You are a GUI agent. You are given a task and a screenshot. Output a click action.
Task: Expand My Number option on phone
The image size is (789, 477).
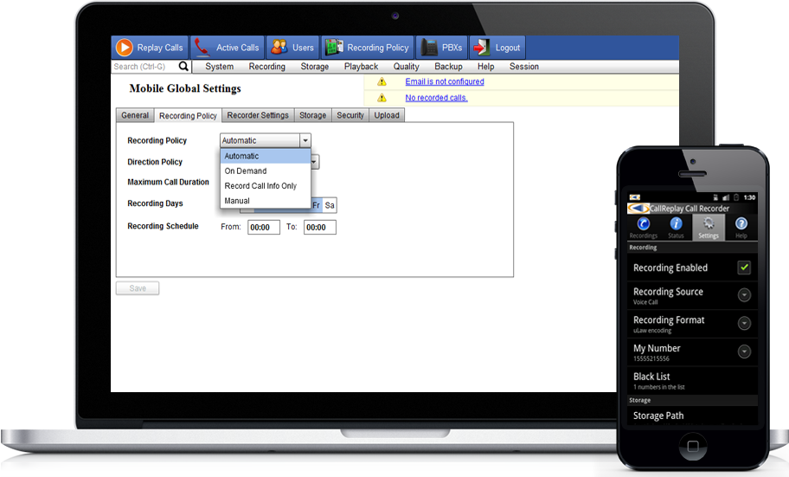pyautogui.click(x=744, y=351)
